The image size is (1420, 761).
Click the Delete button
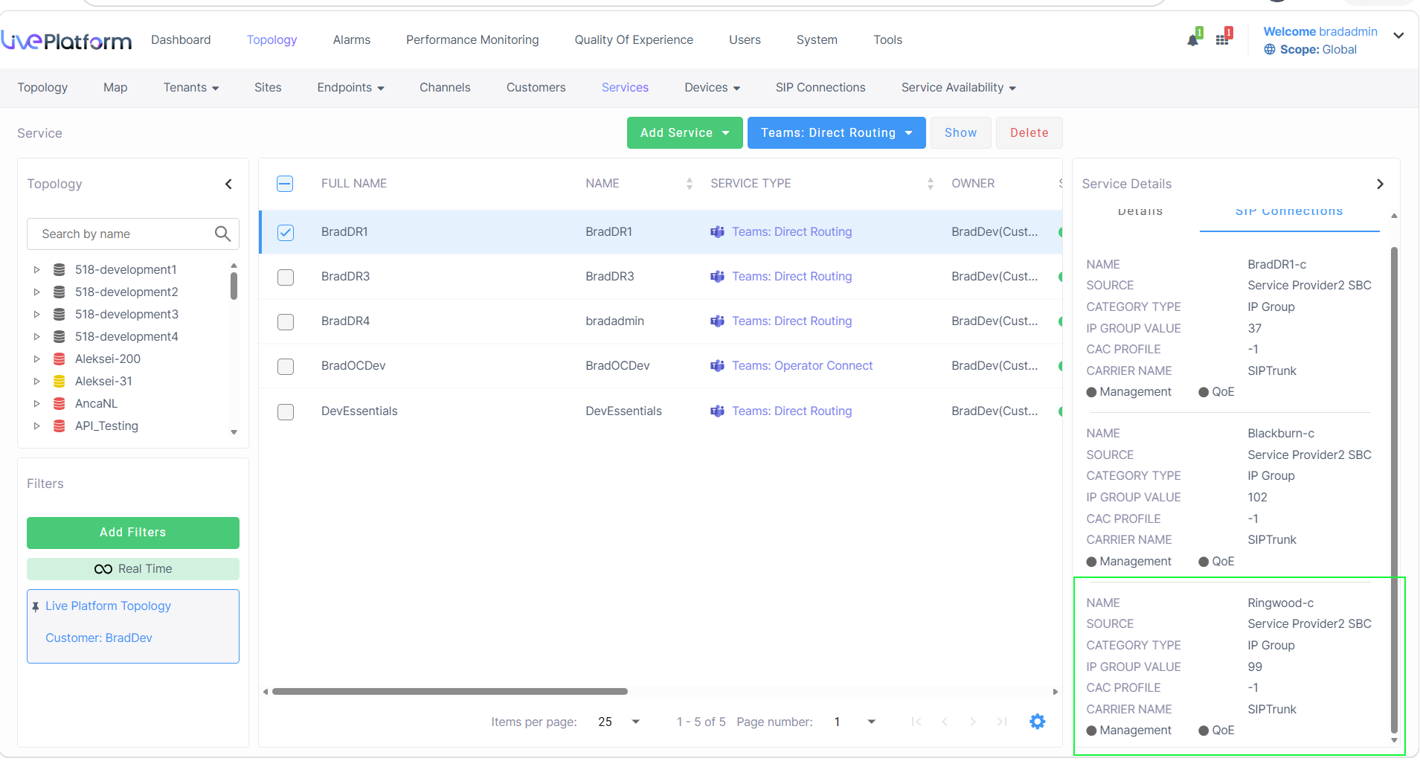tap(1029, 132)
